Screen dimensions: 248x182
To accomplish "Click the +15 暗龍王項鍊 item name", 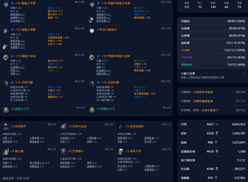I will point(25,30).
